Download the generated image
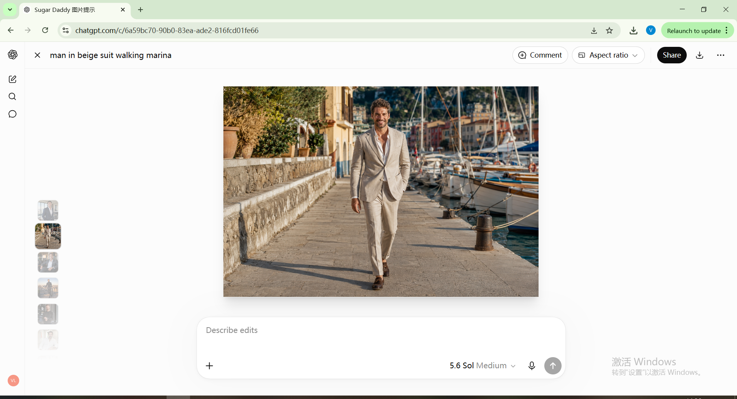The image size is (737, 399). 700,55
